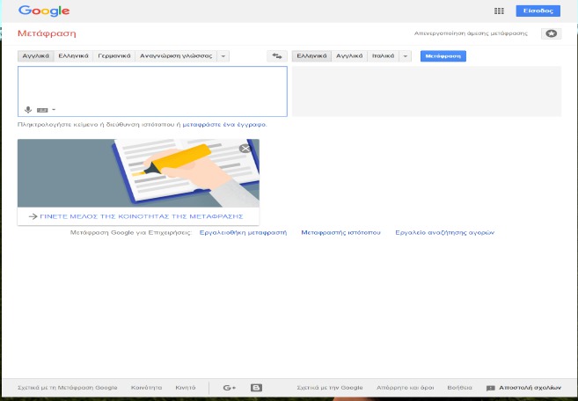Activate voice input microphone icon

click(28, 110)
